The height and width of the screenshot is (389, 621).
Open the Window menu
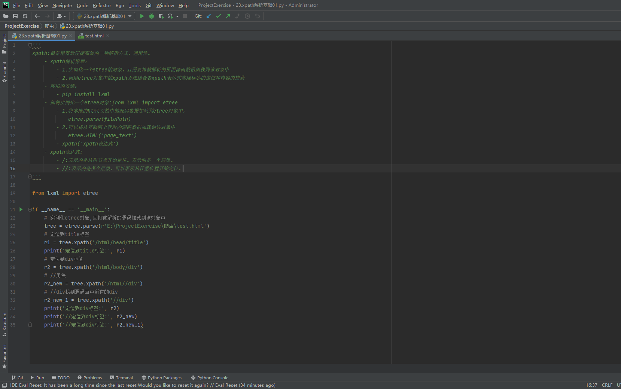pos(165,5)
